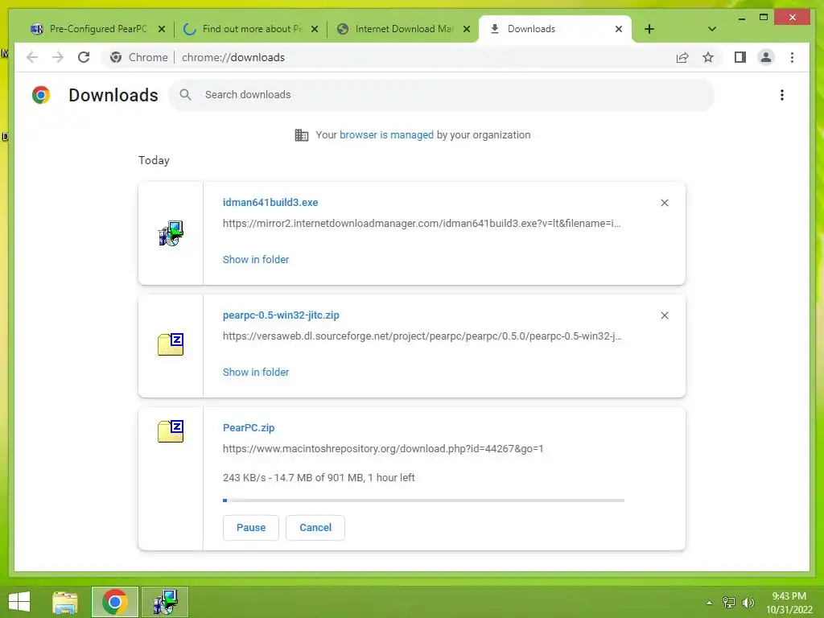Open the pearpc-0.5-win32-jitc.zip file link

(x=281, y=315)
